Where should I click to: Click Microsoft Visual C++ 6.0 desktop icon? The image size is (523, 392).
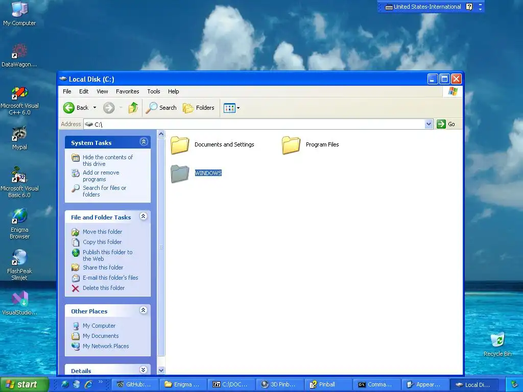tap(19, 101)
